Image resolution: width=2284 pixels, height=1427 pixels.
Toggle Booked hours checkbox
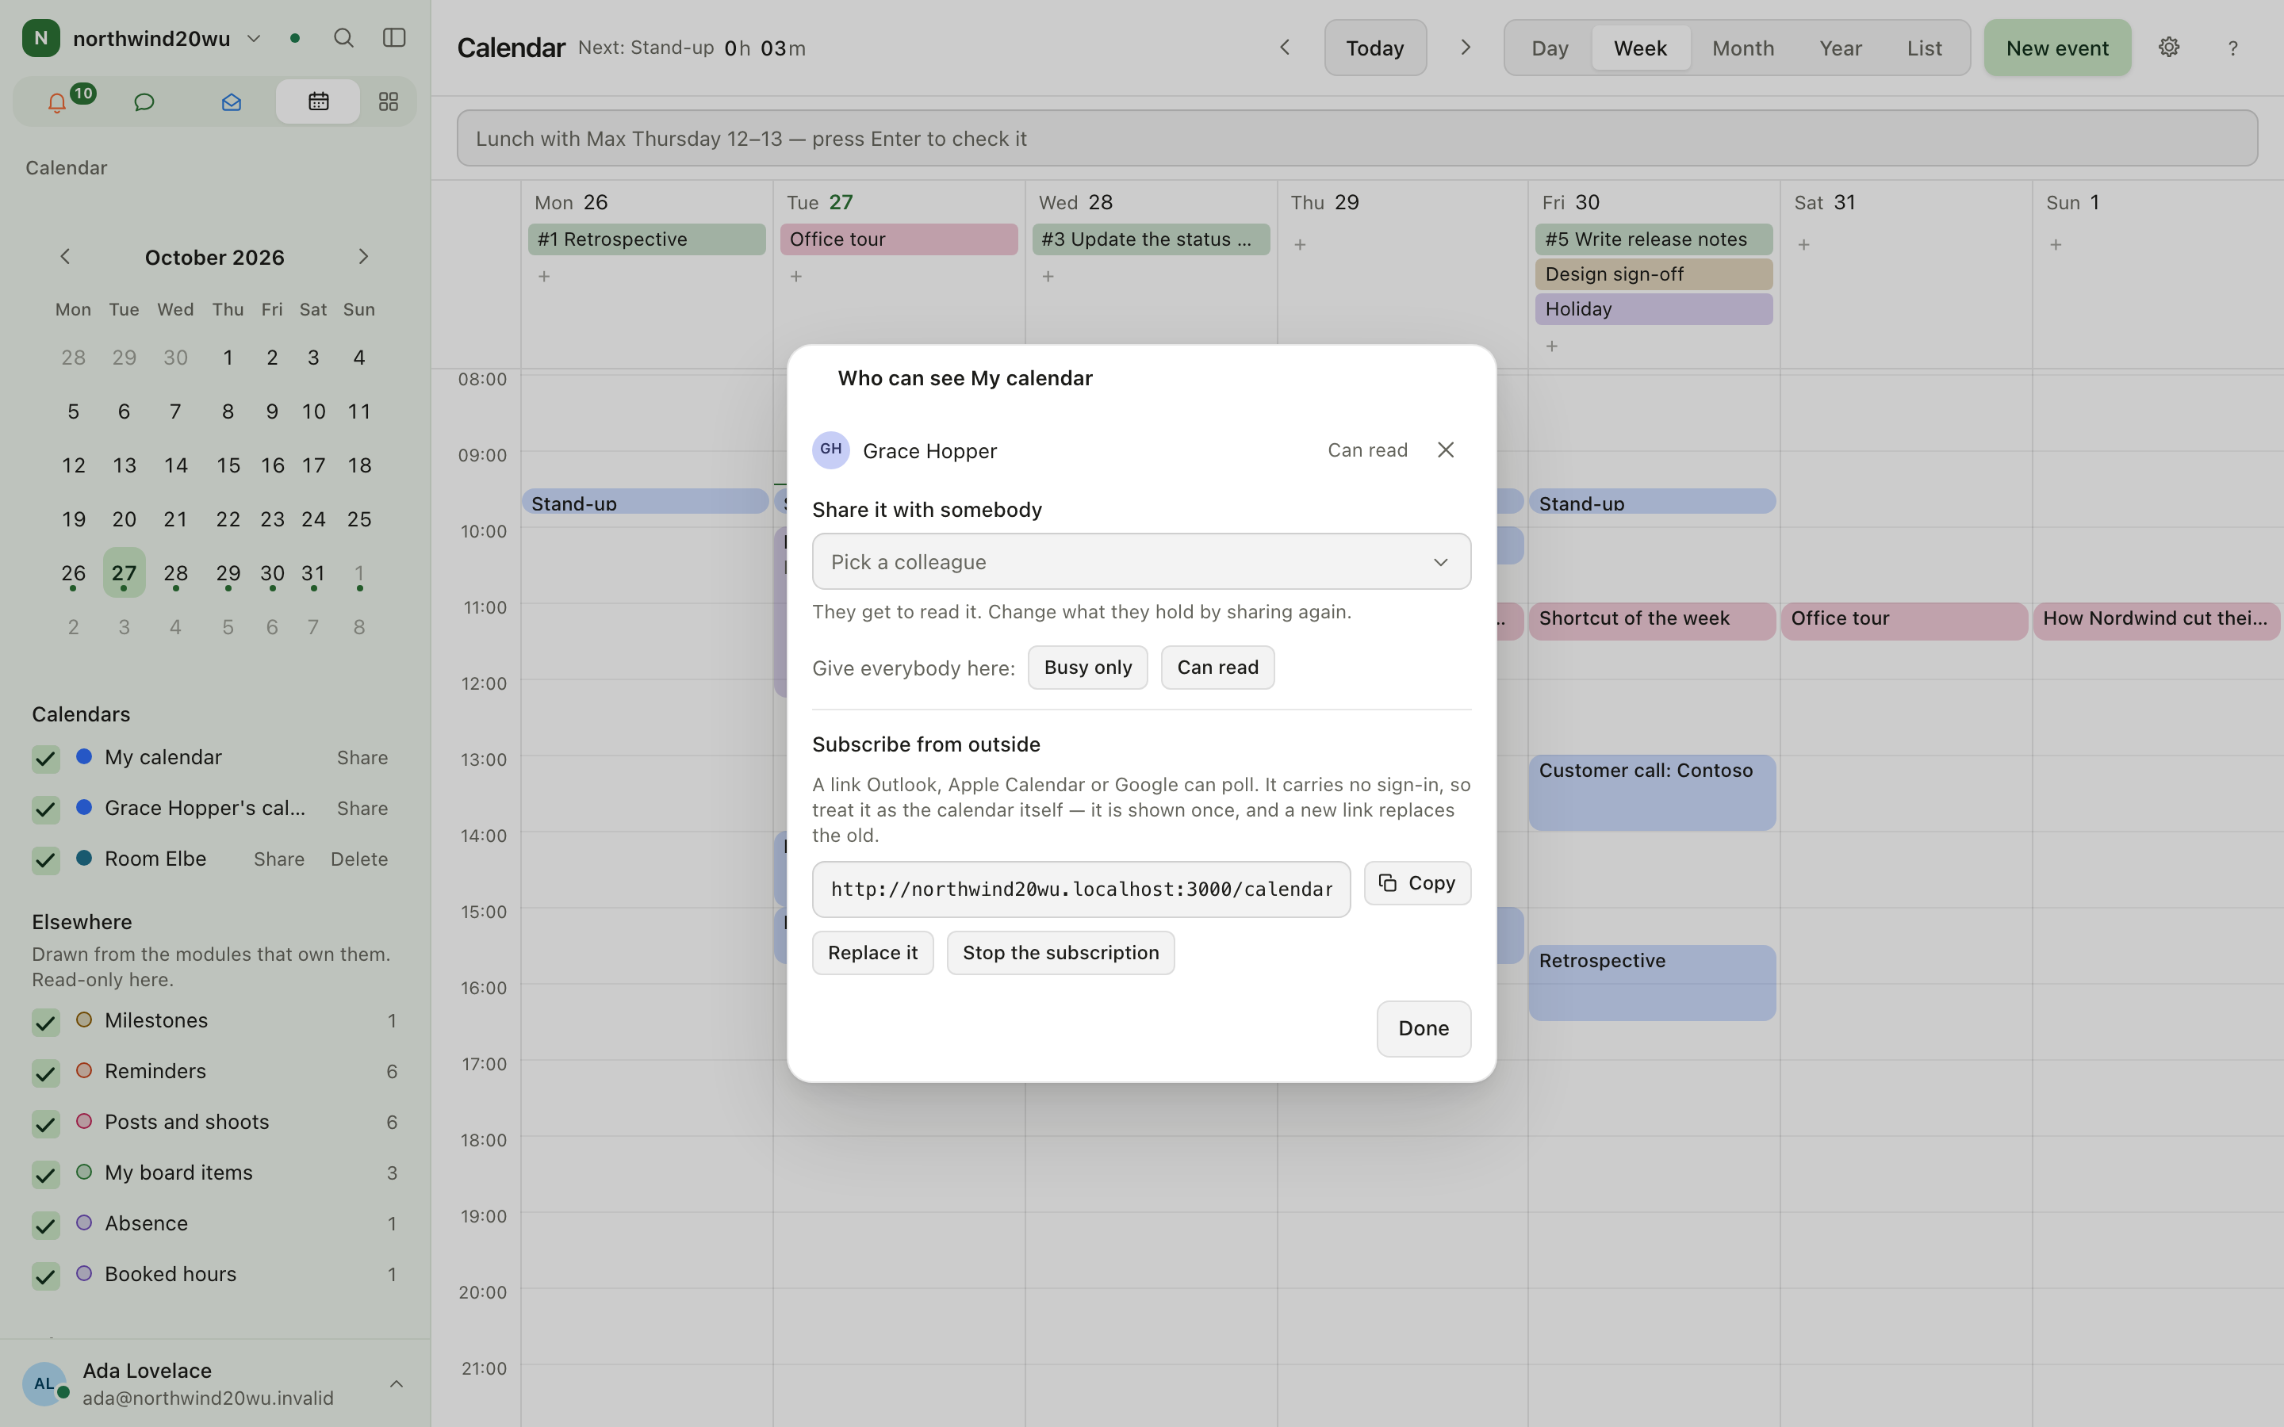coord(45,1276)
